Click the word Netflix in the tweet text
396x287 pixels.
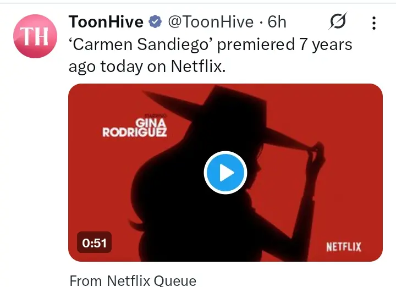198,67
